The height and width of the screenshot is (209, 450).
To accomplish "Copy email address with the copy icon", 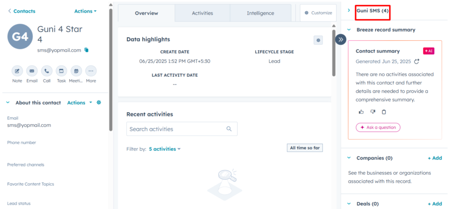I will tap(87, 50).
